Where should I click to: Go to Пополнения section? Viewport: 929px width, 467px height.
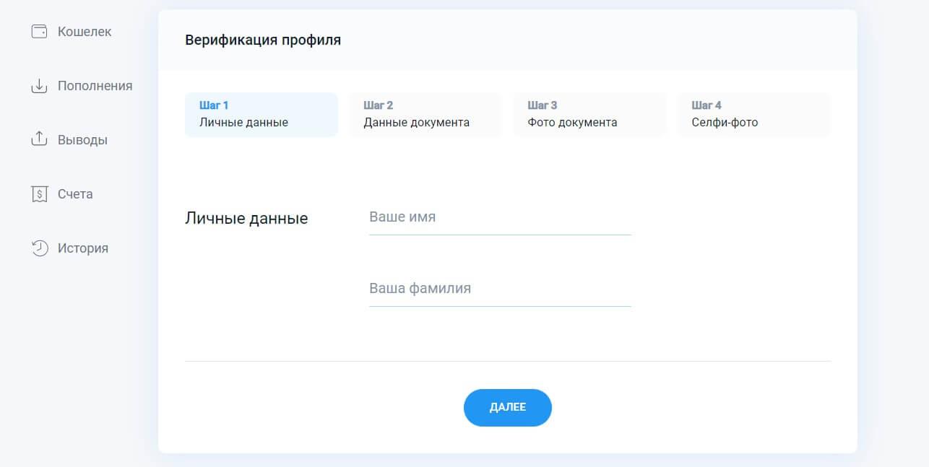point(95,86)
